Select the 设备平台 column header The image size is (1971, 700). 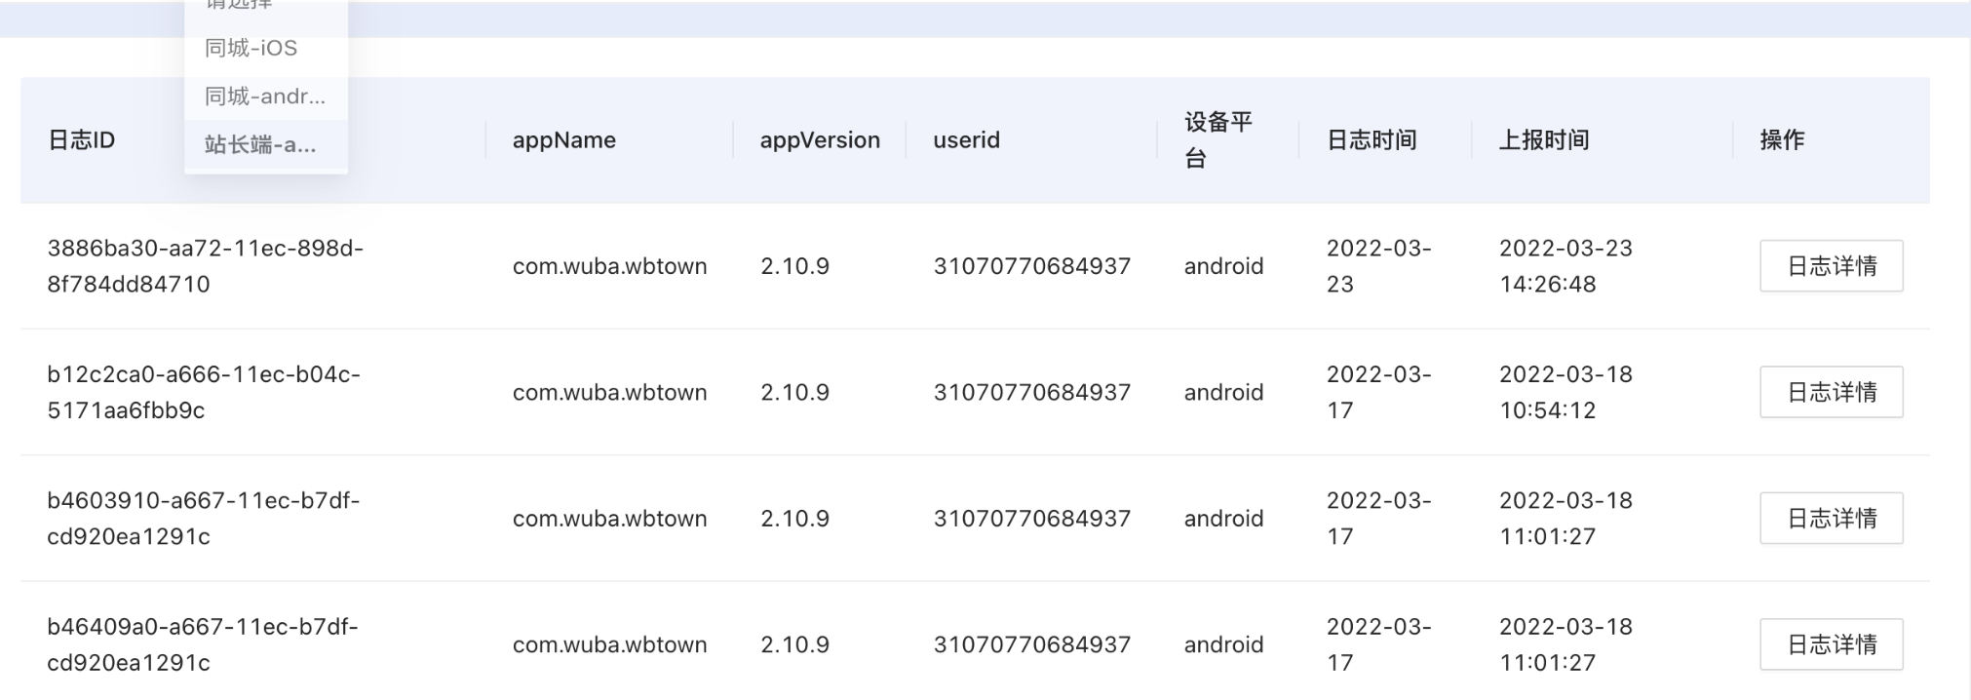[x=1218, y=140]
